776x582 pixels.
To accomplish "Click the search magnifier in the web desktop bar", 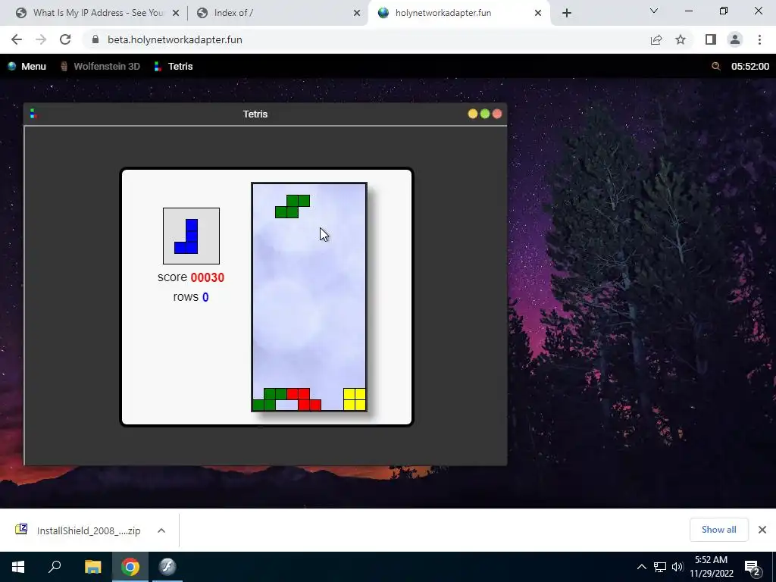I will (x=715, y=67).
